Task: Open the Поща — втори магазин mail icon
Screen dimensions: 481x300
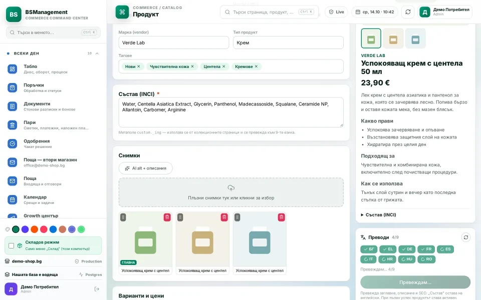Action: pyautogui.click(x=12, y=162)
